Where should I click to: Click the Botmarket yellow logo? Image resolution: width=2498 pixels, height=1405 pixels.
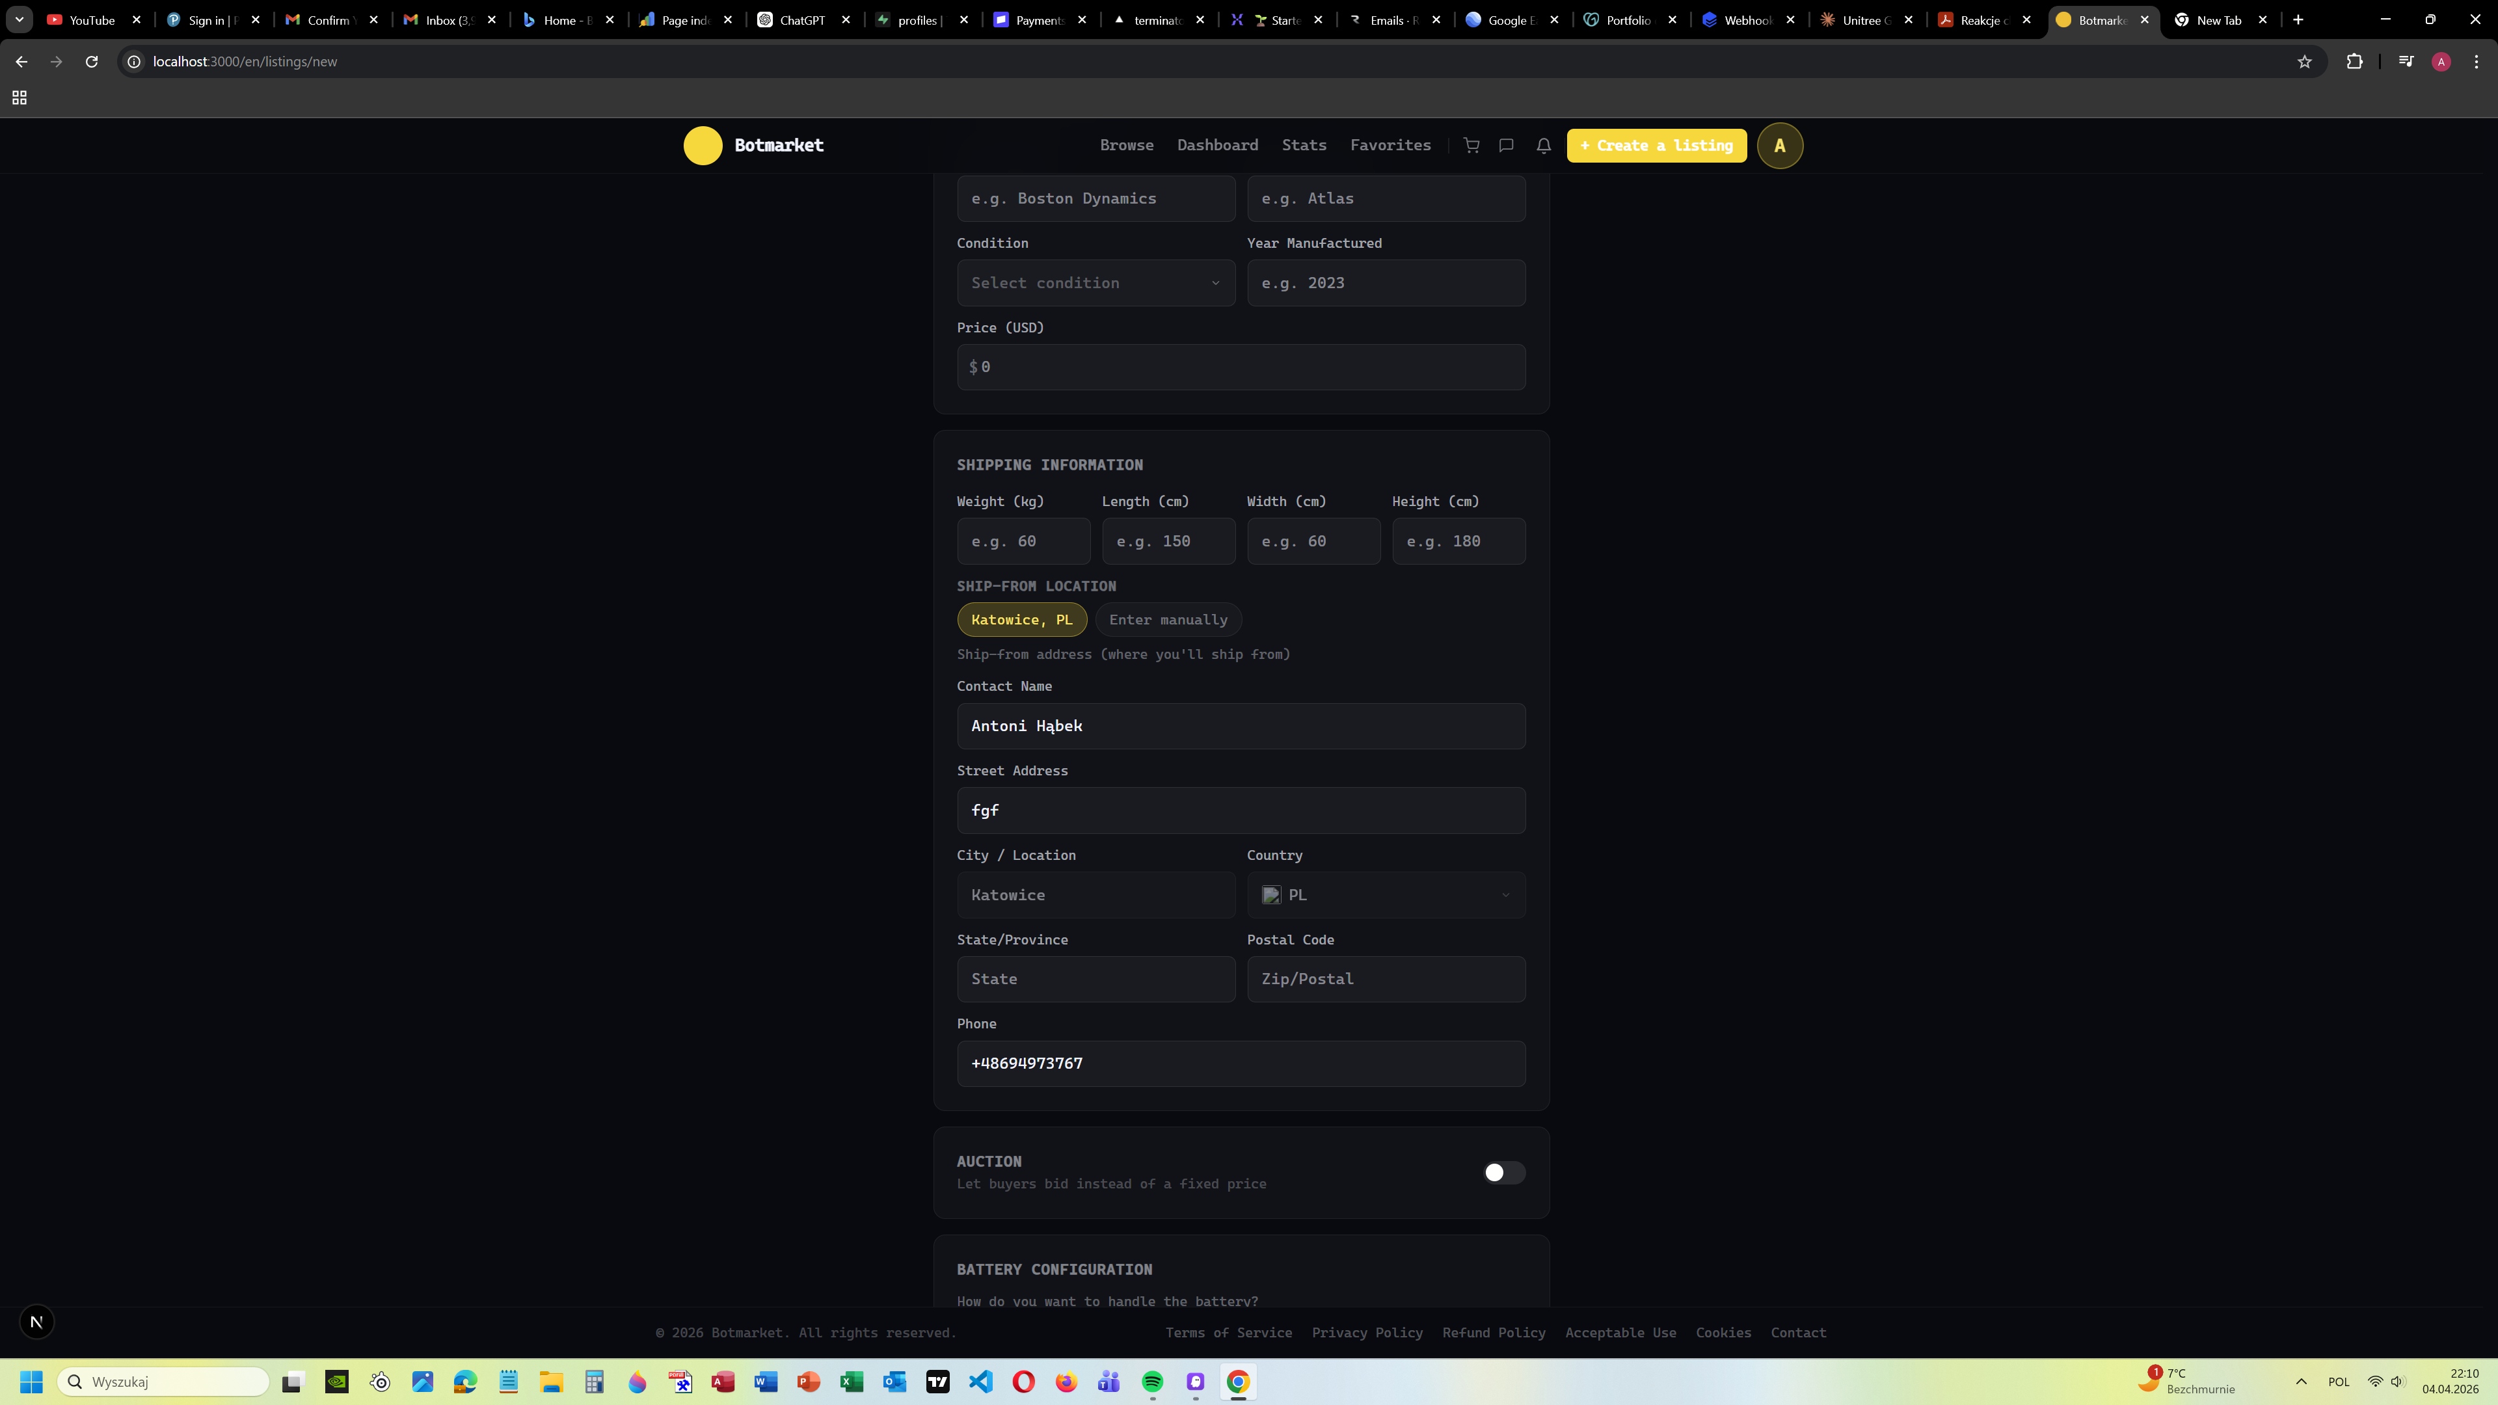click(702, 146)
